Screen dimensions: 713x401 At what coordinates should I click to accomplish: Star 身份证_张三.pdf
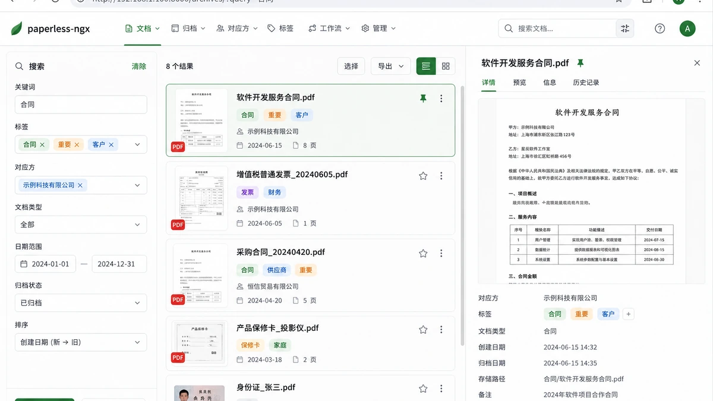tap(423, 389)
